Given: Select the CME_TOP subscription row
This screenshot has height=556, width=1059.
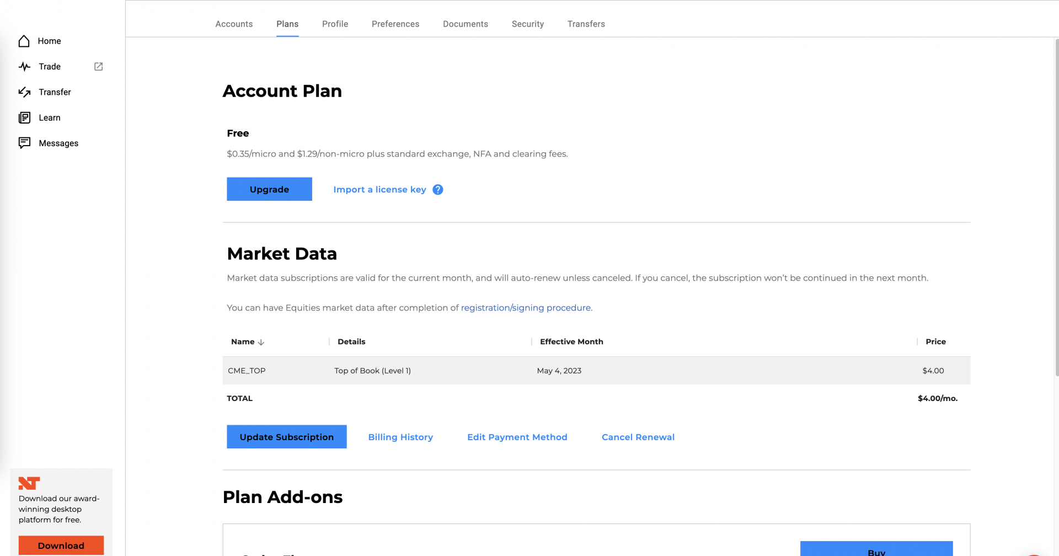Looking at the screenshot, I should (x=596, y=371).
